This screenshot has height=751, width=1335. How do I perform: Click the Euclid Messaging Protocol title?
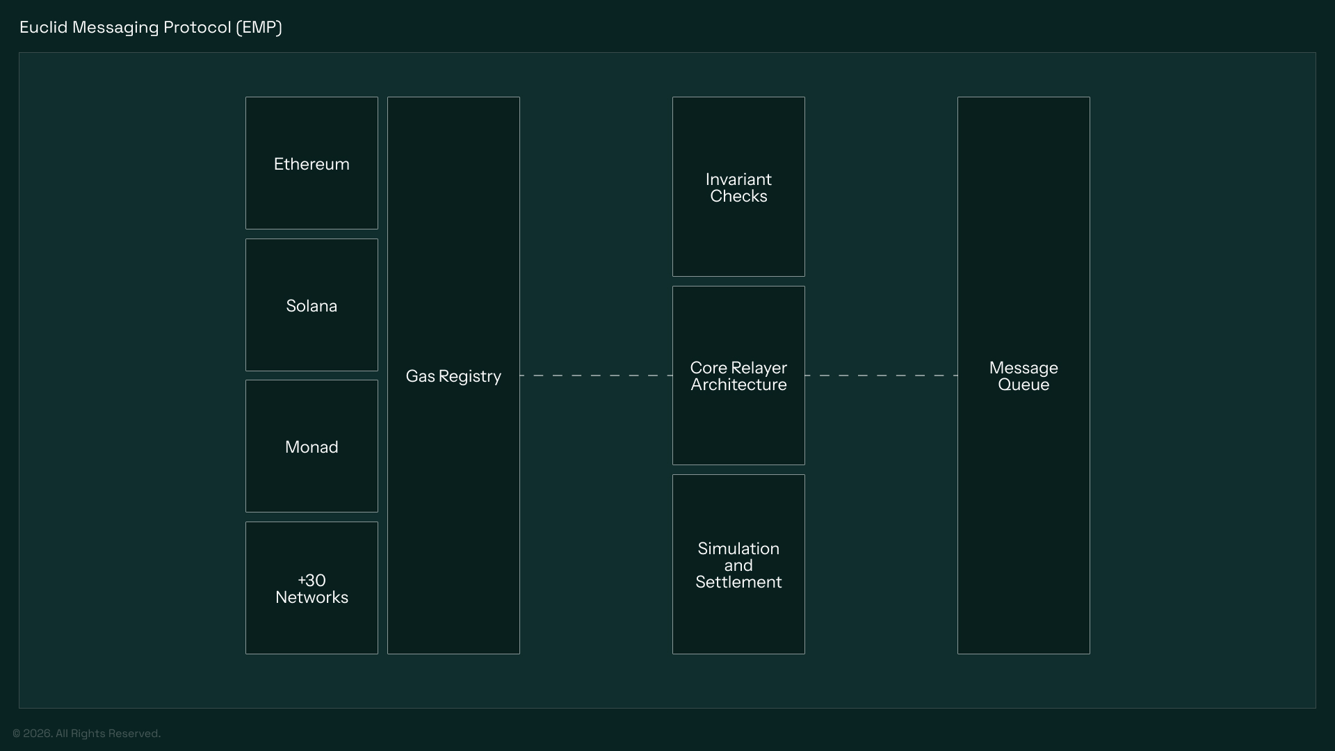click(151, 27)
